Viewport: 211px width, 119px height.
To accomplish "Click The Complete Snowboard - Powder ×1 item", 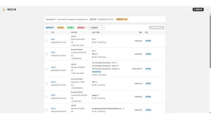I will click(x=106, y=69).
